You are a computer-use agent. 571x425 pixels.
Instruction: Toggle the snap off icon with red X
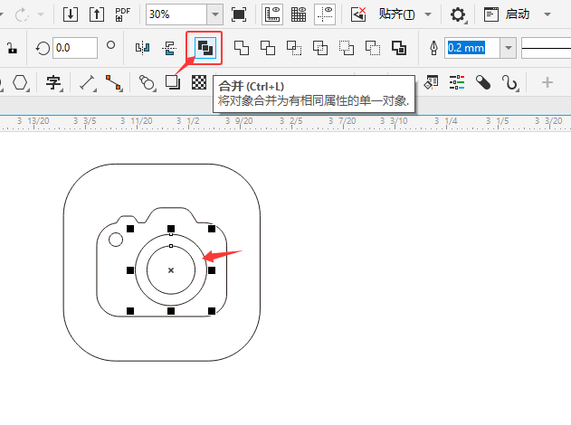358,14
